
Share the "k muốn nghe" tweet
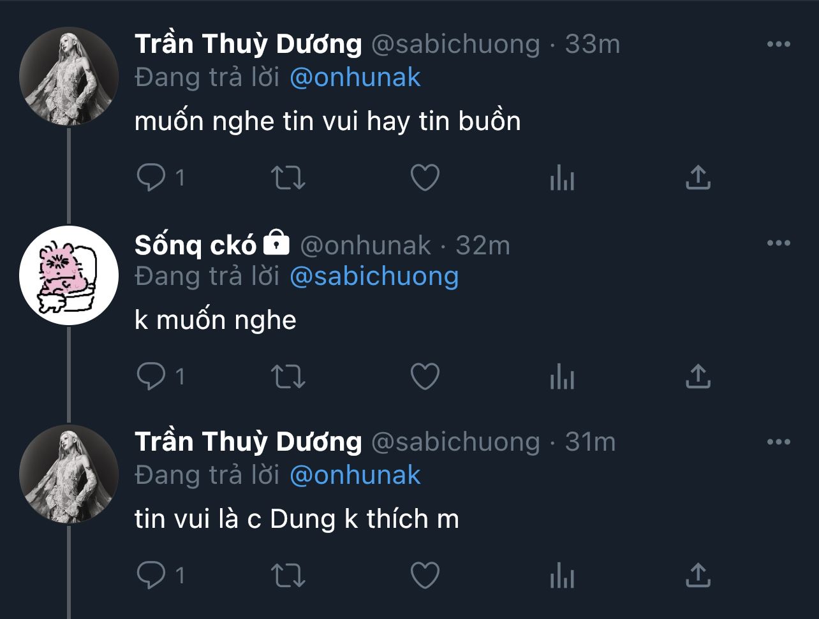point(698,377)
